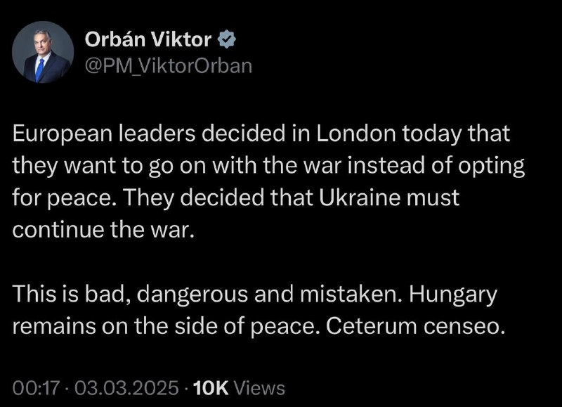Click the 00:17 post time
Screen dimensions: 562x407
(36, 388)
